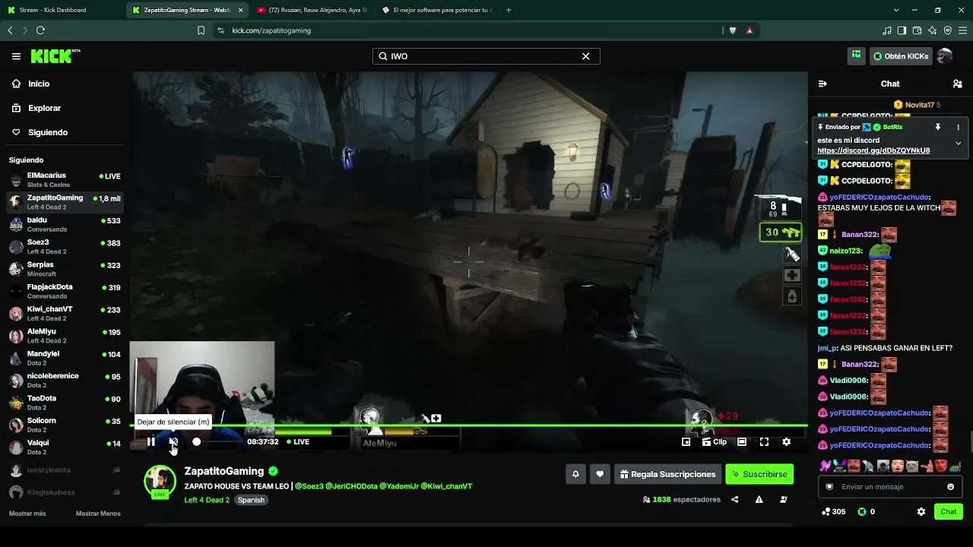The image size is (973, 547).
Task: Click the green stream progress bar
Action: [468, 425]
